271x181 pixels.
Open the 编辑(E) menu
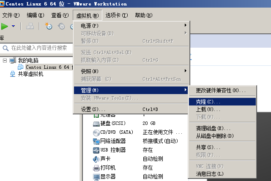36,15
